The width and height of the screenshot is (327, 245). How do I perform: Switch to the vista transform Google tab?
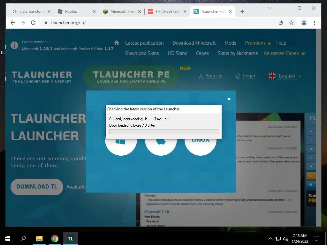pyautogui.click(x=28, y=11)
